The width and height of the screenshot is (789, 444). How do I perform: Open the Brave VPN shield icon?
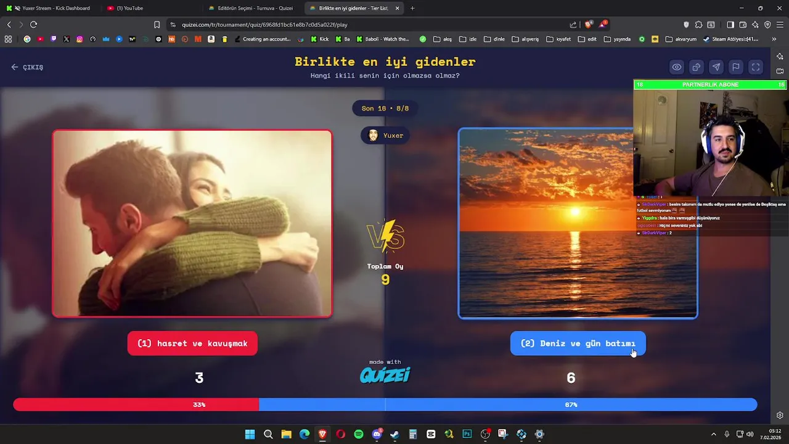(767, 25)
